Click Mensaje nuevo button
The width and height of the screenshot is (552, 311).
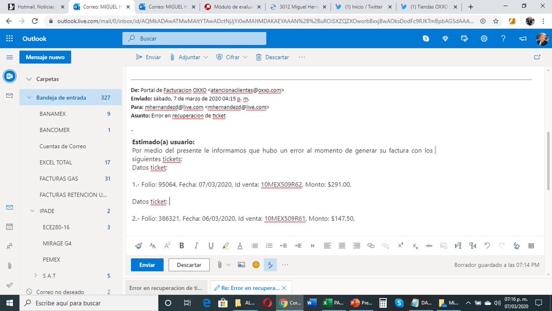click(x=45, y=57)
